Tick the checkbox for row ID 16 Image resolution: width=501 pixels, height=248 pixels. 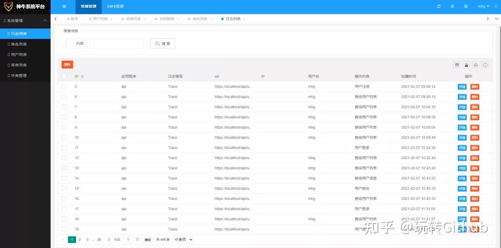point(64,199)
